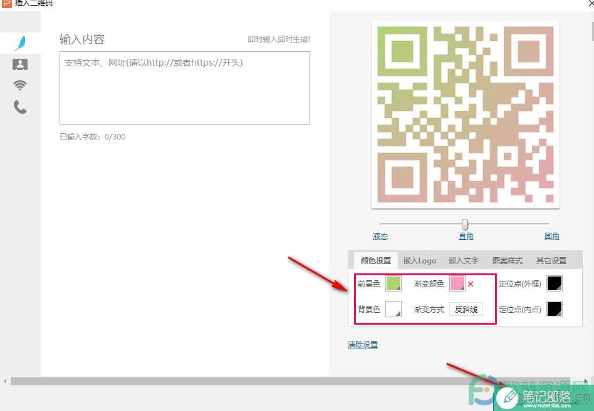Screen dimensions: 594x411
Task: Open the contact card QR type icon
Action: [20, 64]
